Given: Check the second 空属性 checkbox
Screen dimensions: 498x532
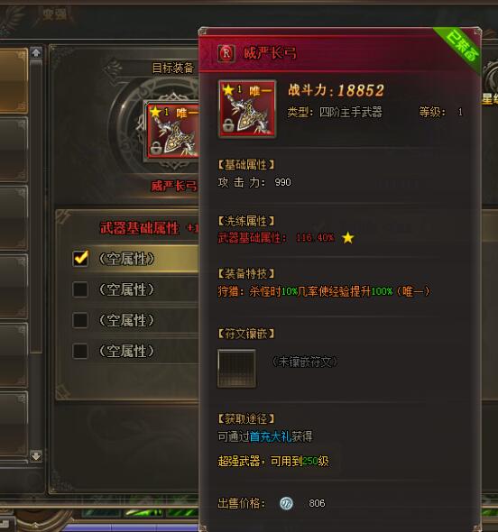Looking at the screenshot, I should tap(80, 289).
